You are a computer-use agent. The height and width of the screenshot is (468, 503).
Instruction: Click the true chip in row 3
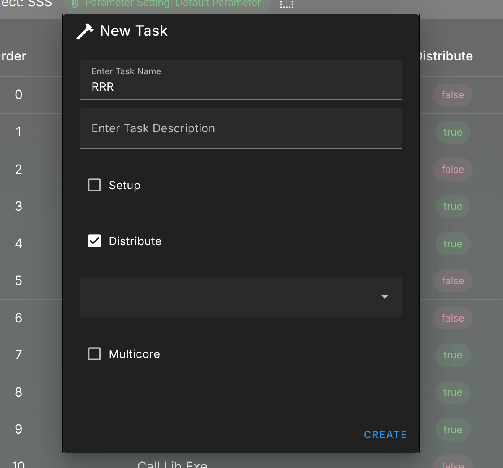click(x=453, y=207)
